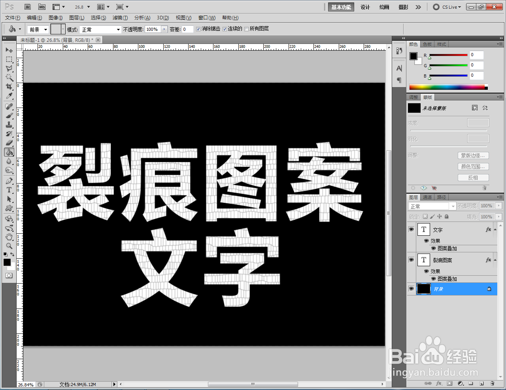Select the Horizontal Type tool
This screenshot has width=506, height=390.
coord(9,190)
